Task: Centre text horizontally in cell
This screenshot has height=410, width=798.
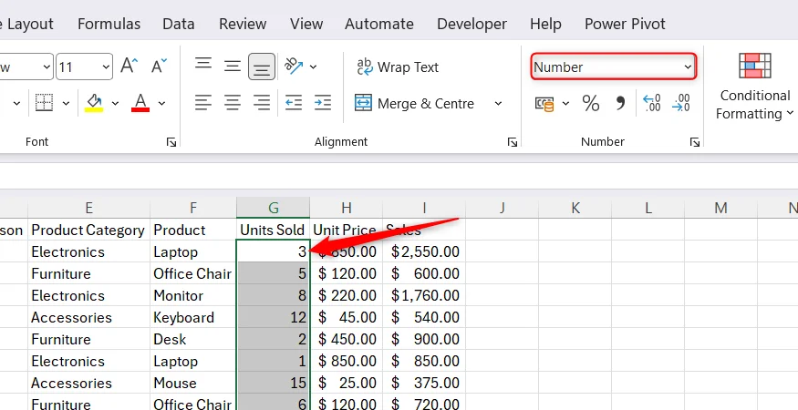Action: pyautogui.click(x=233, y=103)
